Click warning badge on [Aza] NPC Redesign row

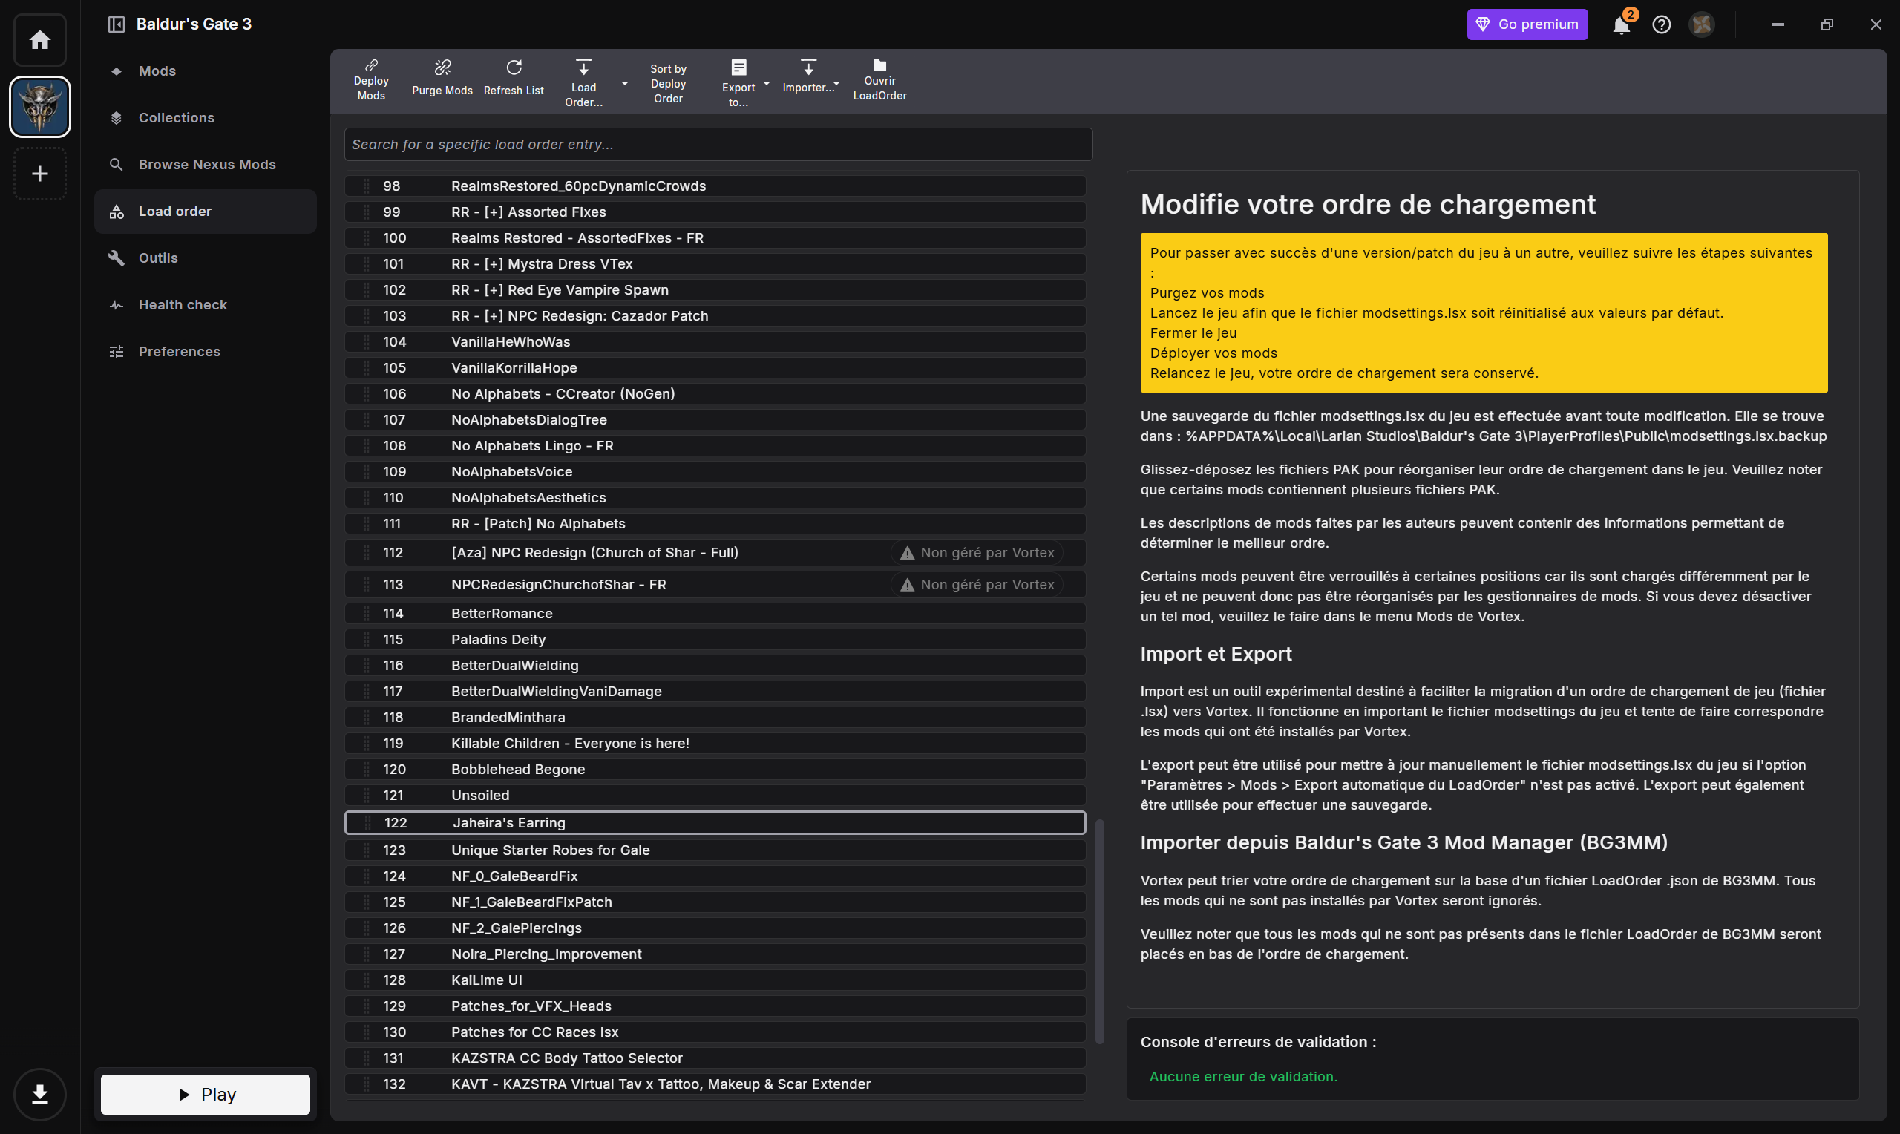977,552
